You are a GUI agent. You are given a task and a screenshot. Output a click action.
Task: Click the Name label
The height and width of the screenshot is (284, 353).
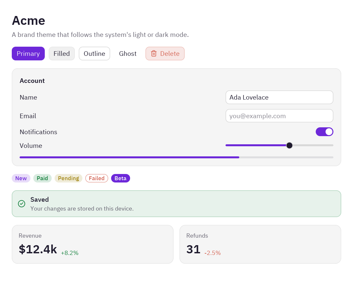click(x=28, y=97)
